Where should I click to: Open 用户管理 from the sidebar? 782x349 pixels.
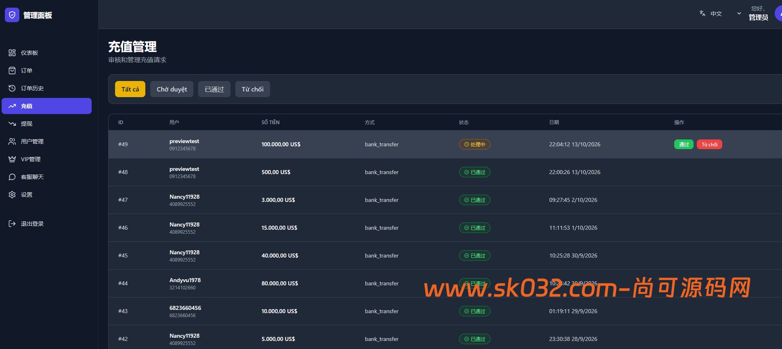(x=47, y=141)
